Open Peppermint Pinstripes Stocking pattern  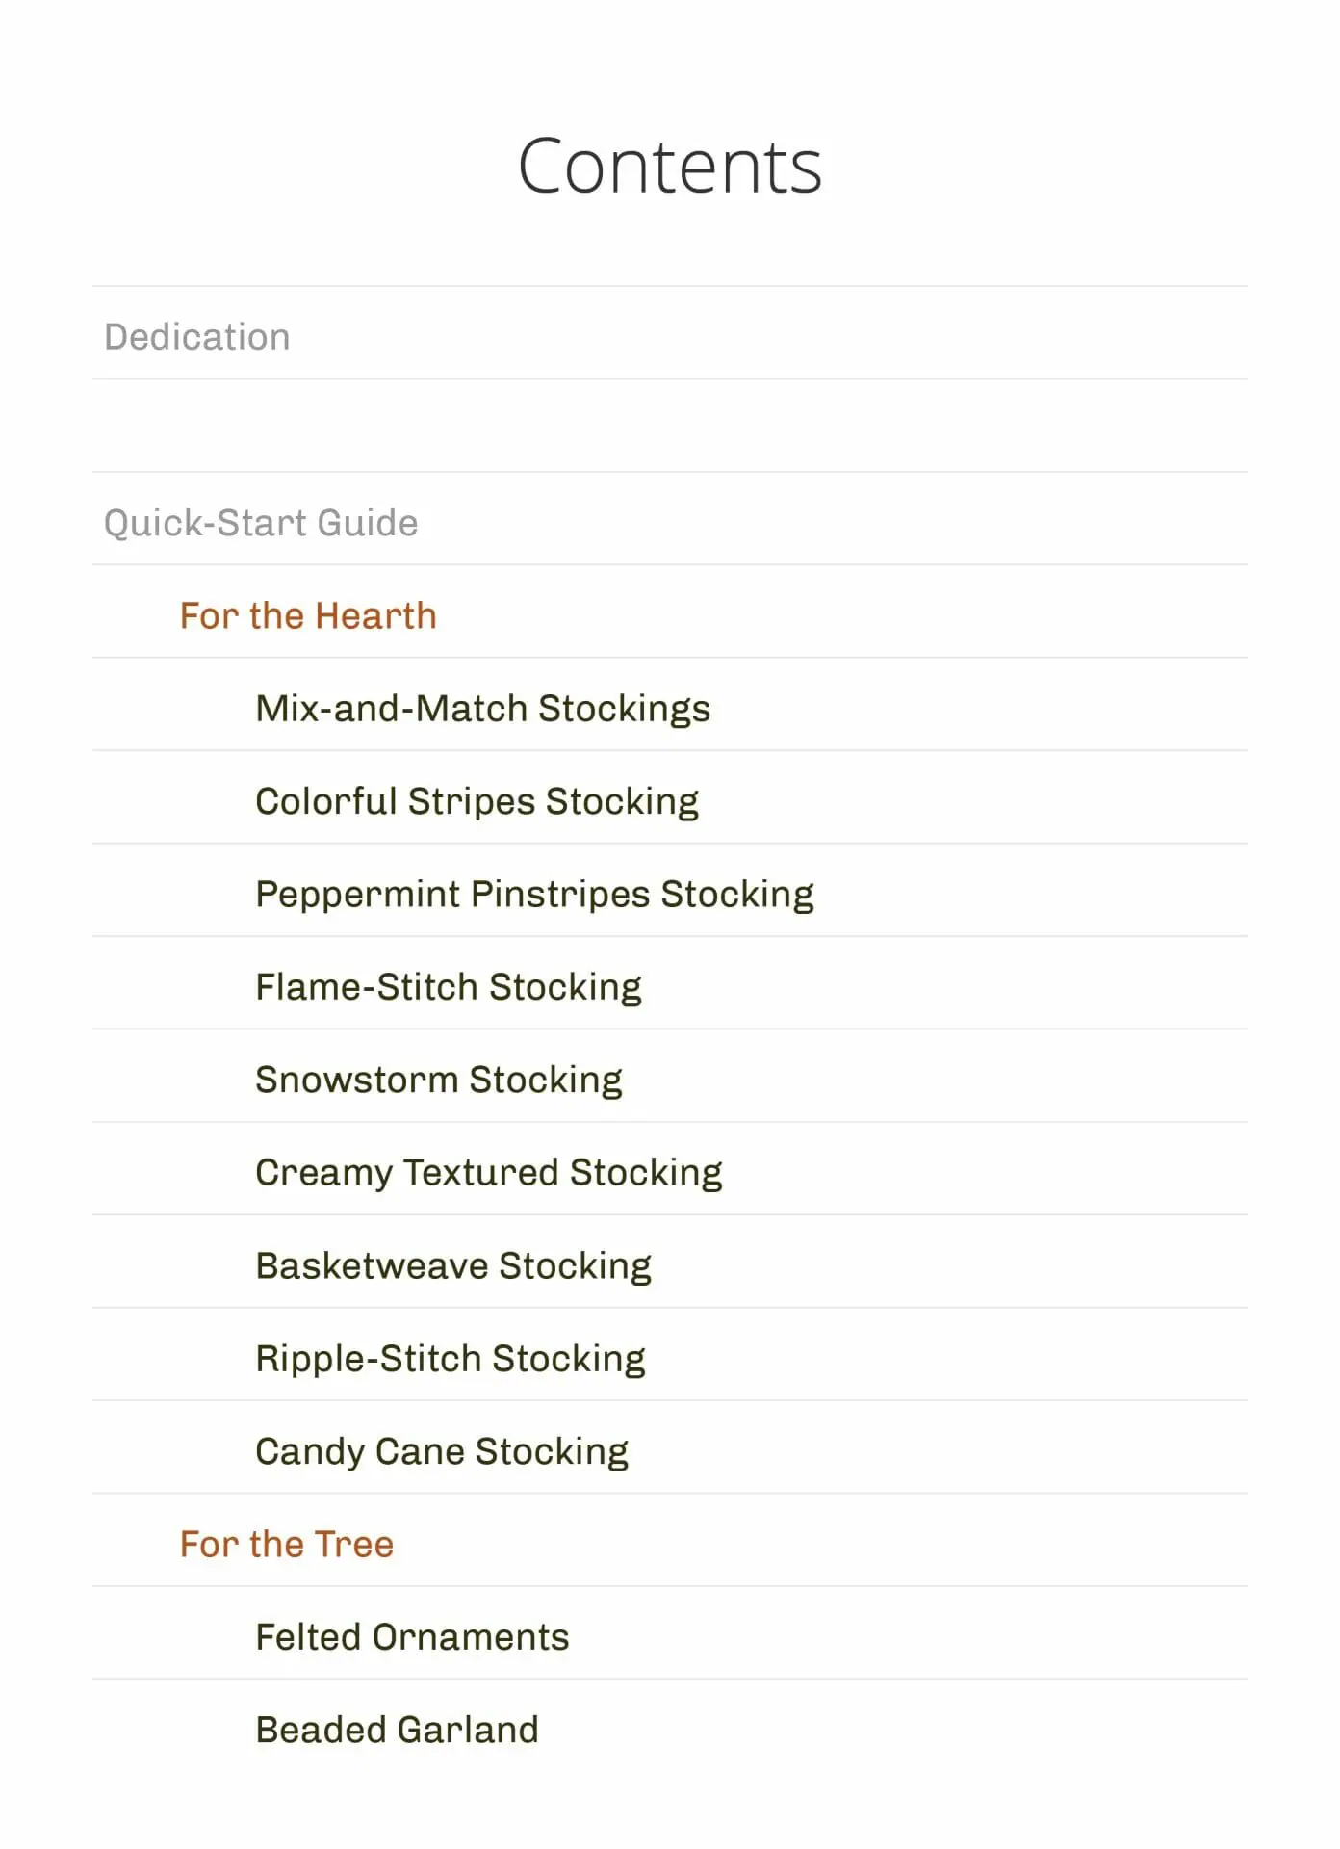coord(534,895)
